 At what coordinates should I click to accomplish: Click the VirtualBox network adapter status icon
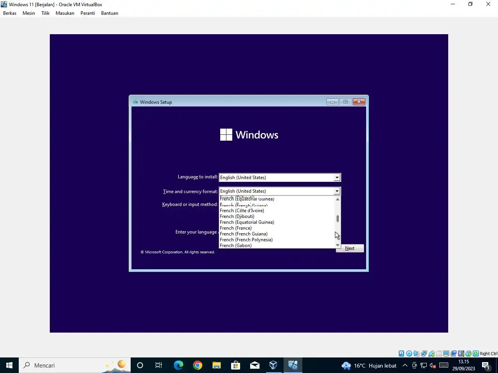[424, 354]
